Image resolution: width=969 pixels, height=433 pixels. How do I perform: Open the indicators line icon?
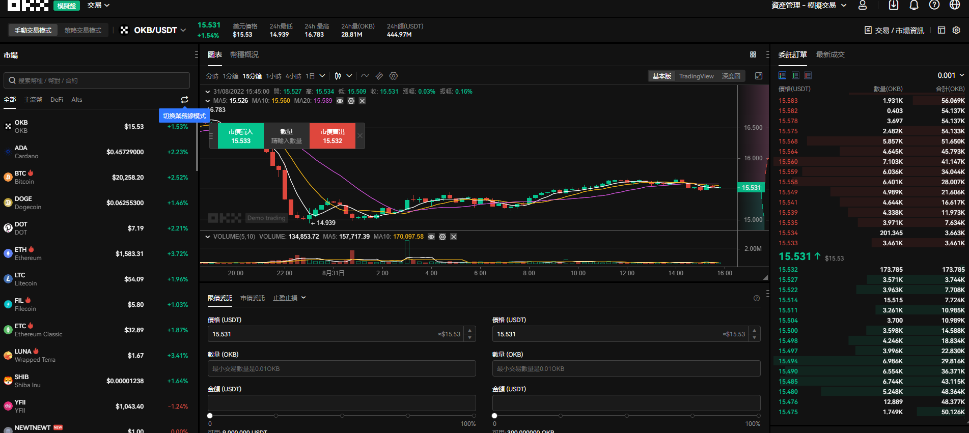click(x=365, y=76)
